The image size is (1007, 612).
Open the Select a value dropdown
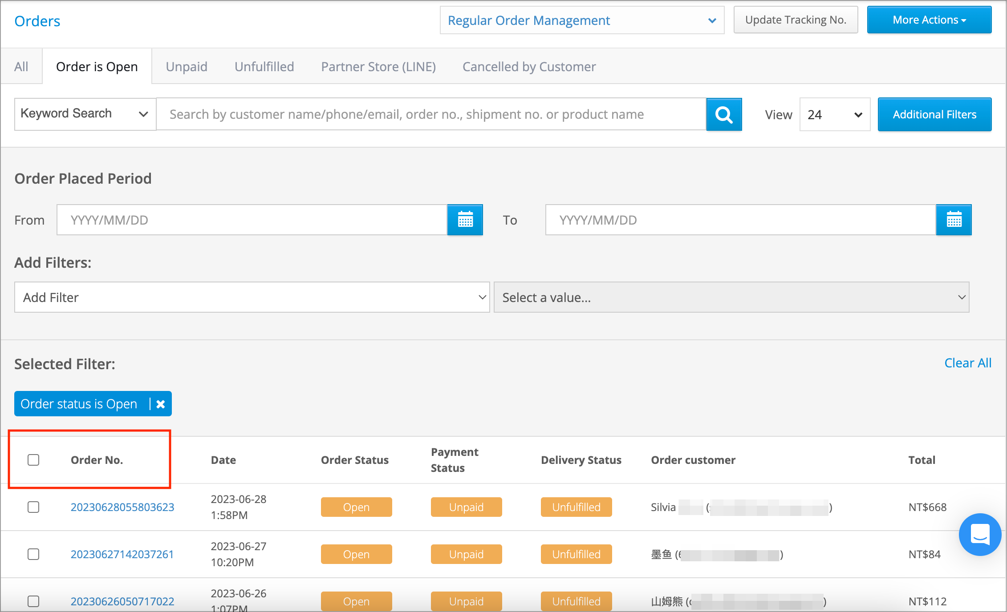tap(731, 297)
